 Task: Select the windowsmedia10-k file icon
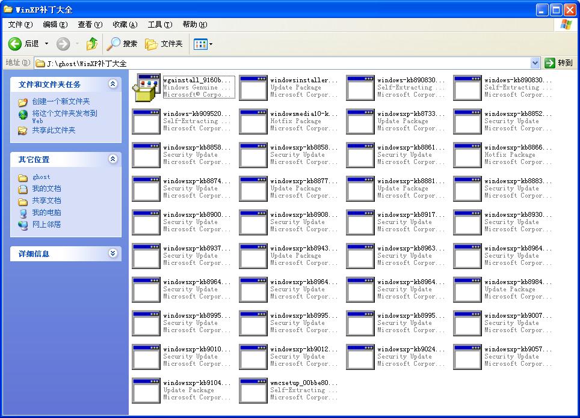click(x=253, y=121)
